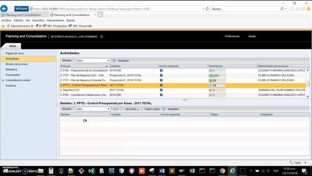Click the browser forward arrow button

tap(11, 9)
